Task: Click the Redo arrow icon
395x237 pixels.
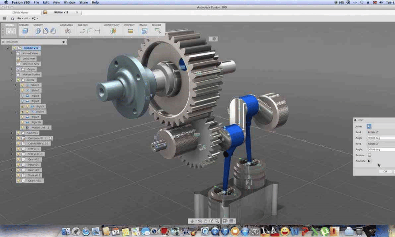Action: [26, 19]
